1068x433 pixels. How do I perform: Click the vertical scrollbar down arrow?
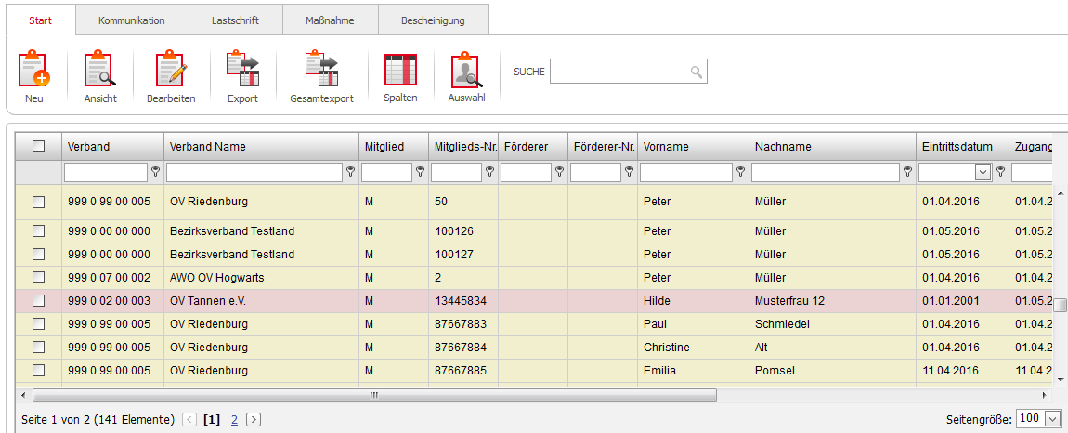[1060, 378]
